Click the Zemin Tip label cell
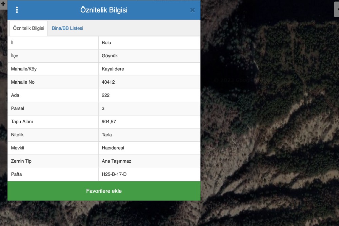 (x=21, y=161)
